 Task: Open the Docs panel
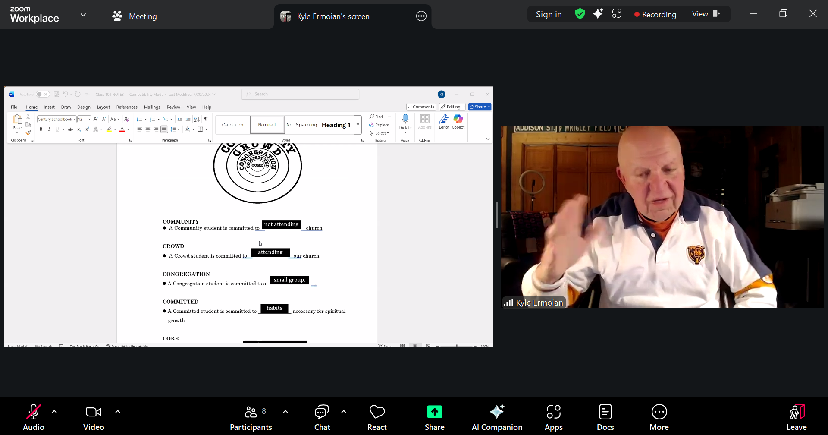[x=605, y=417]
